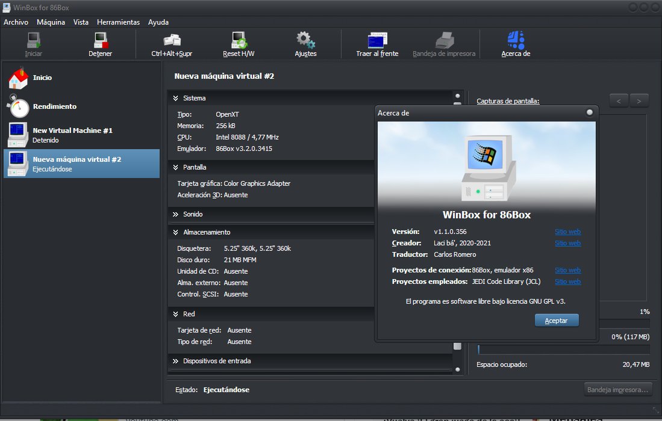Click the Nueva máquina virtual #2 heading
662x421 pixels.
coord(224,76)
